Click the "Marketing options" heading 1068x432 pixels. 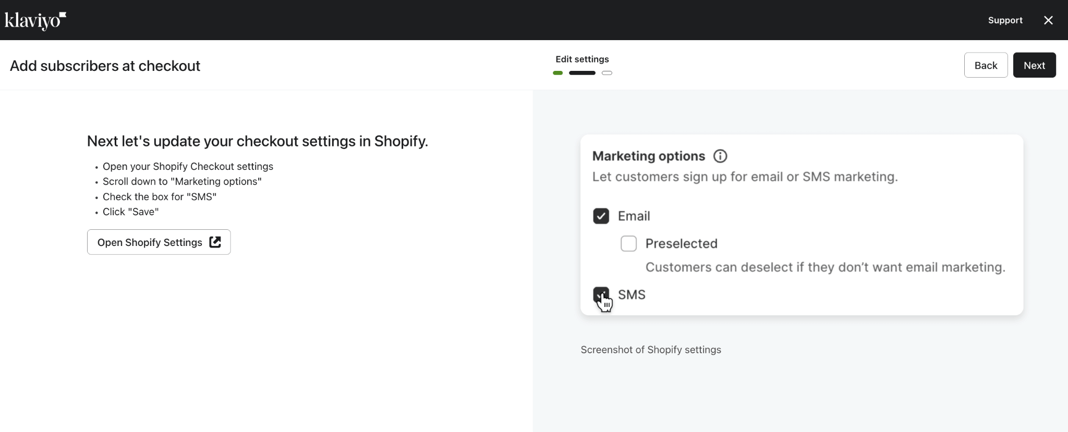click(x=649, y=156)
